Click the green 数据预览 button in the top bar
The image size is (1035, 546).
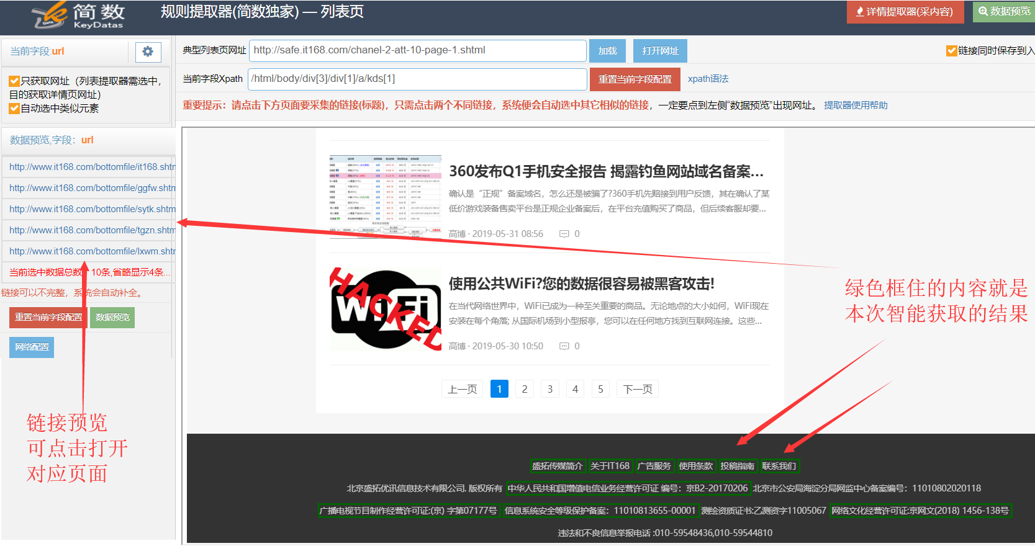pyautogui.click(x=1004, y=12)
